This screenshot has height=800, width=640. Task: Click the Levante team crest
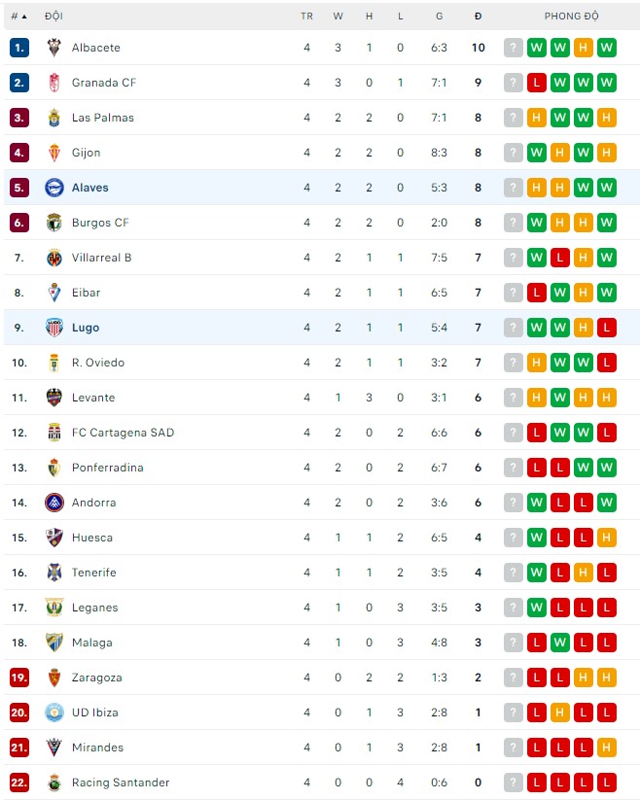coord(53,398)
